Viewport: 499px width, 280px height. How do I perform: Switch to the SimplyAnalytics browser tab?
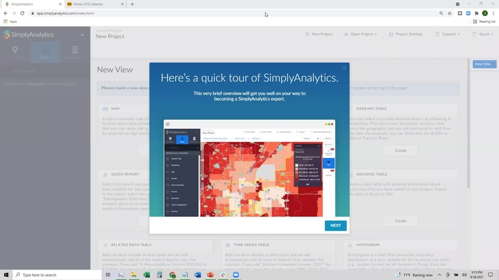(x=33, y=4)
